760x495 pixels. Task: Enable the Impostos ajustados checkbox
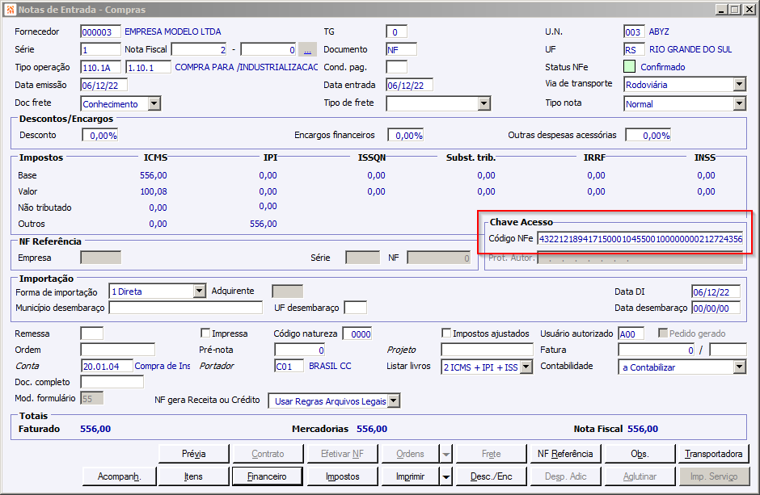(446, 333)
